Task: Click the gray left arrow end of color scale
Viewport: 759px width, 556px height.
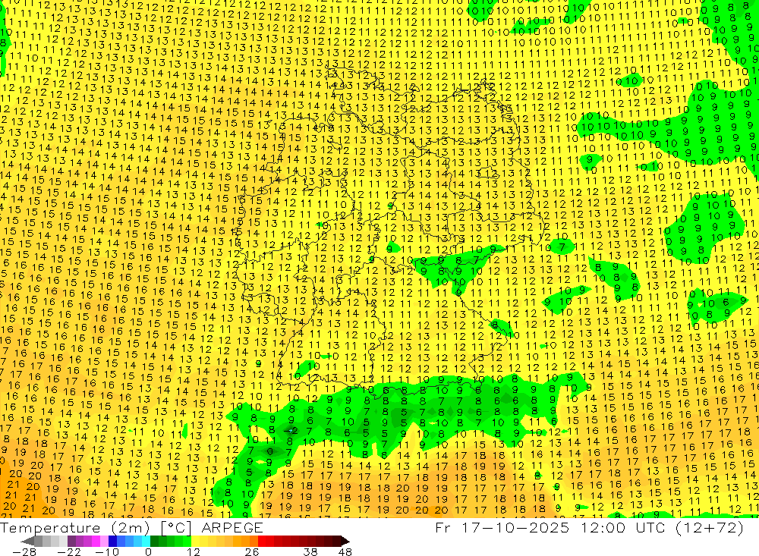Action: [x=27, y=542]
